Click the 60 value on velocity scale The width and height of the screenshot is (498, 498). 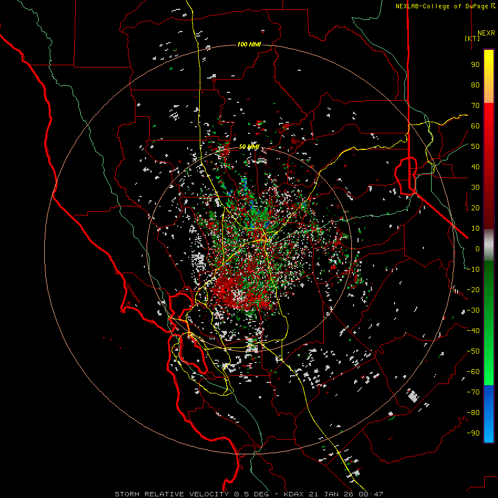(475, 126)
